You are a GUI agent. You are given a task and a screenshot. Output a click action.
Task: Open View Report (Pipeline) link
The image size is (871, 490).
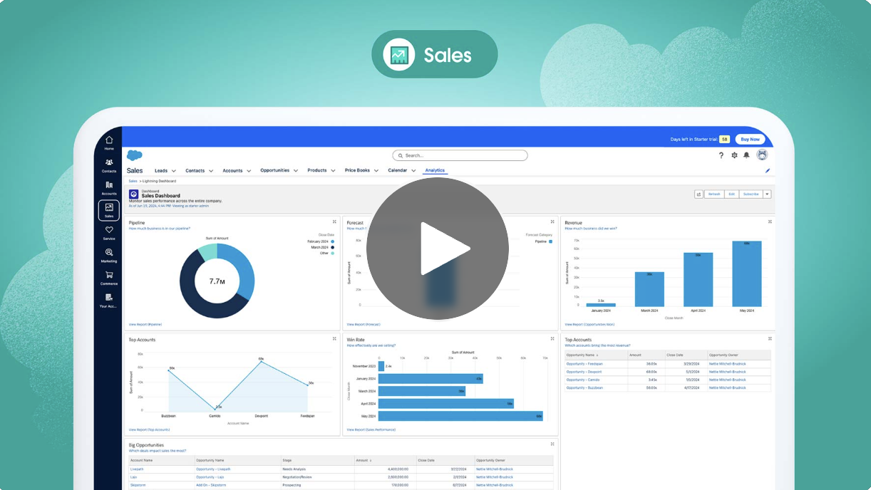[145, 325]
